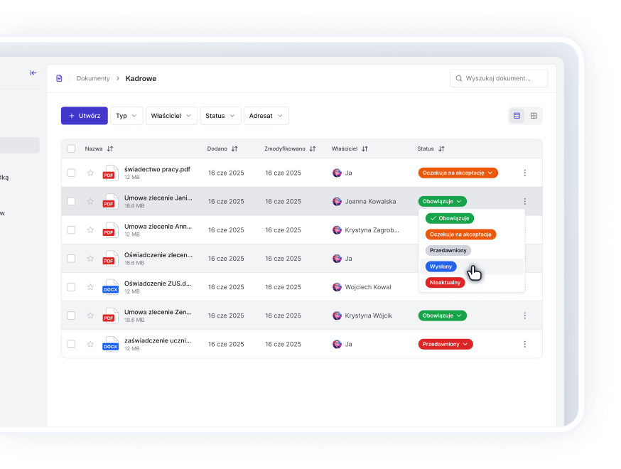This screenshot has width=621, height=469.
Task: Click the documents icon in breadcrumb
Action: [x=60, y=78]
